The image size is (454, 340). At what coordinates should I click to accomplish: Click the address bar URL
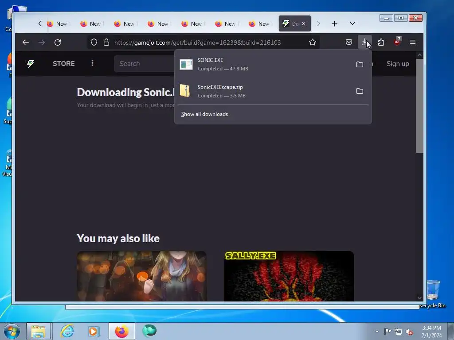point(197,42)
